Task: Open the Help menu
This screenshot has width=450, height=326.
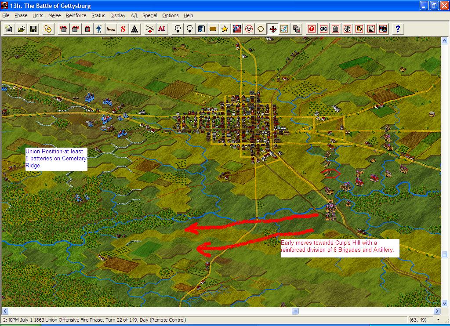Action: click(x=188, y=15)
